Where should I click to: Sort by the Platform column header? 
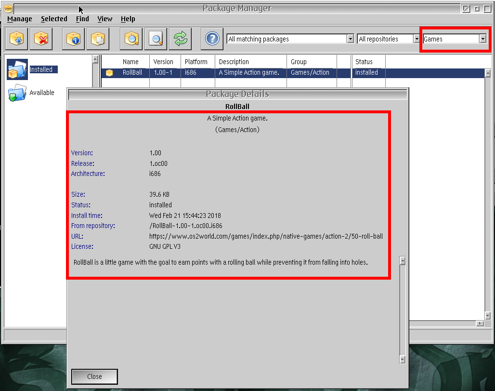(196, 62)
